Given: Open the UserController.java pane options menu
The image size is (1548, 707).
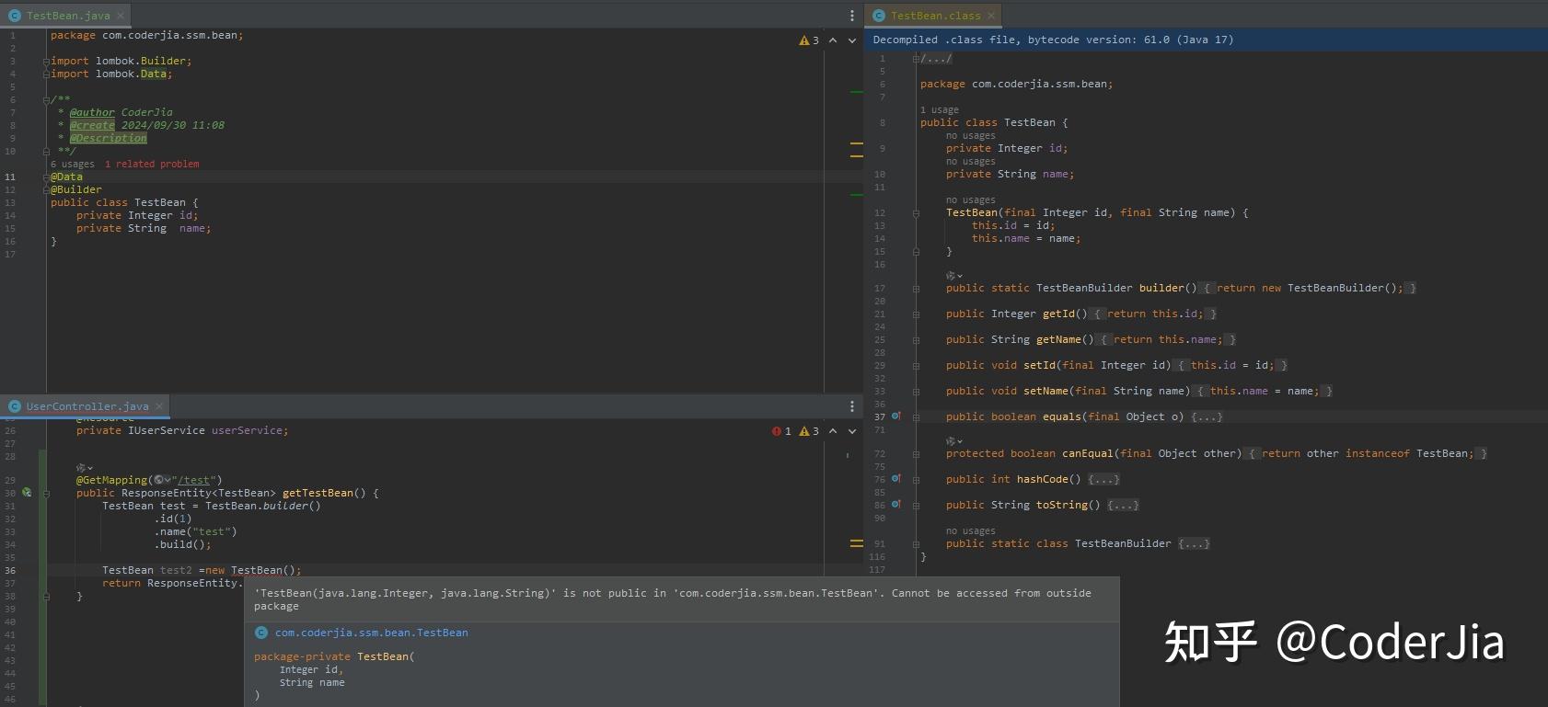Looking at the screenshot, I should [851, 406].
